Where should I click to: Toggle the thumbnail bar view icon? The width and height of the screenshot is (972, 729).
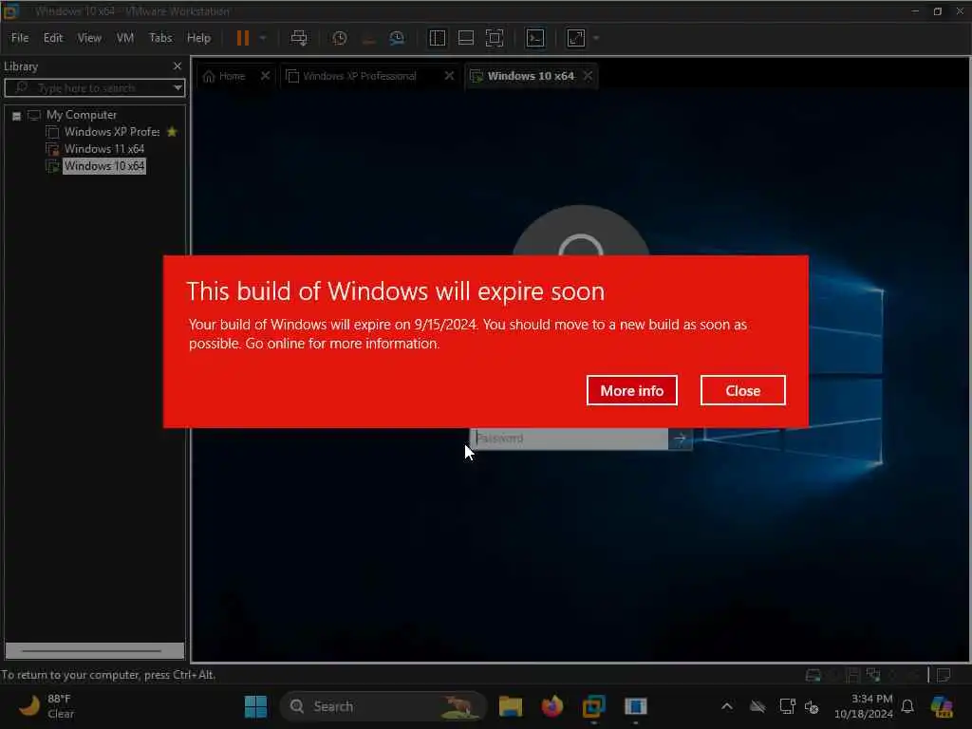coord(465,38)
